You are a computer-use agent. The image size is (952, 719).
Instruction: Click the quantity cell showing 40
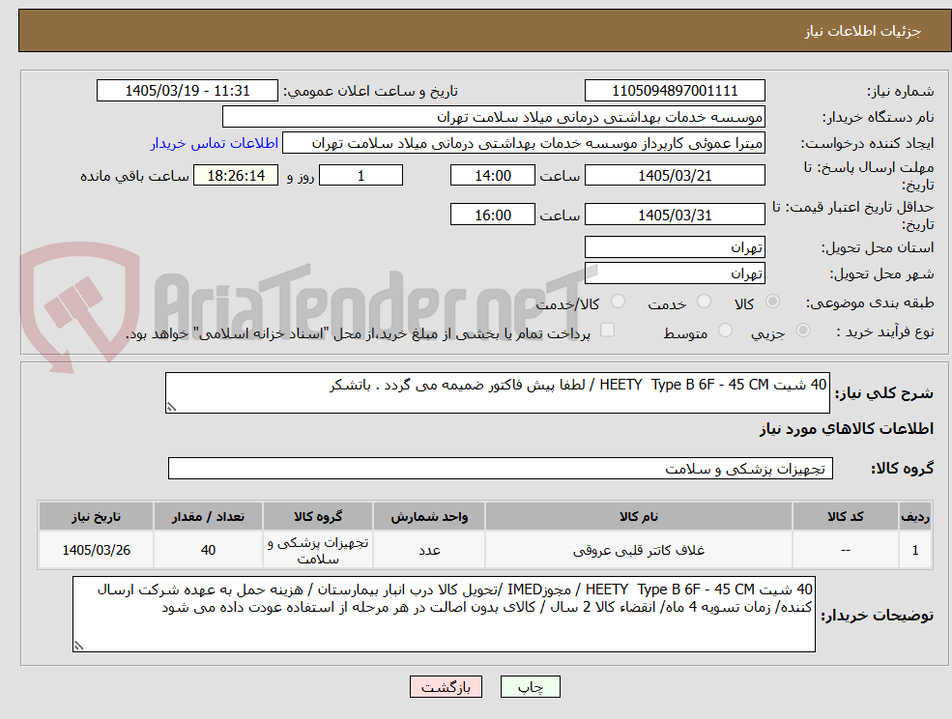pos(208,550)
